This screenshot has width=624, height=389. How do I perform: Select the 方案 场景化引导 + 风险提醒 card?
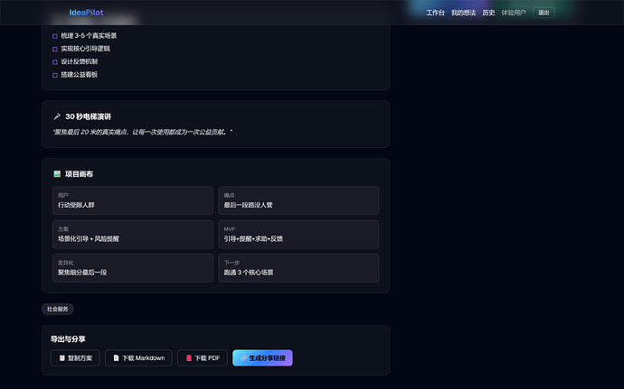pos(133,234)
